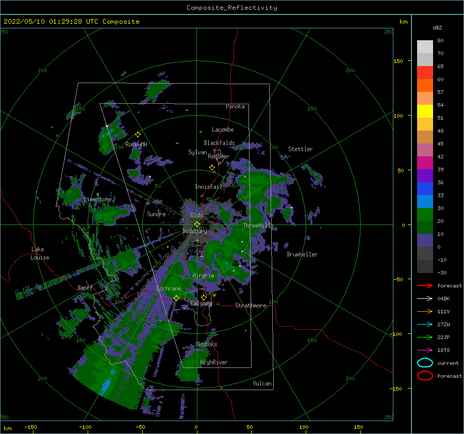
Task: Click the Strathmore label
Action: tap(251, 306)
